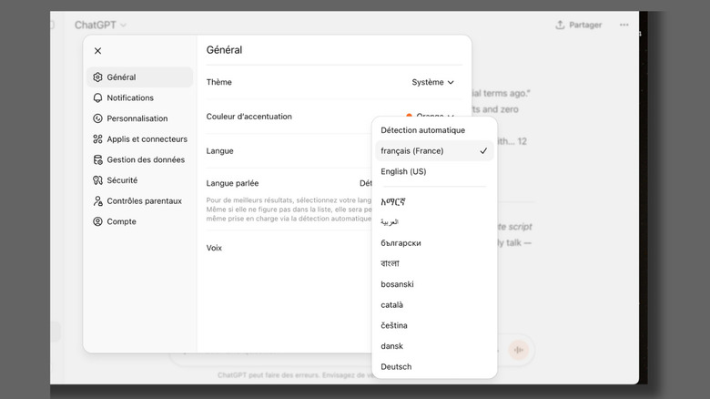Click the Gestion des données icon
Viewport: 710px width, 399px height.
click(98, 160)
